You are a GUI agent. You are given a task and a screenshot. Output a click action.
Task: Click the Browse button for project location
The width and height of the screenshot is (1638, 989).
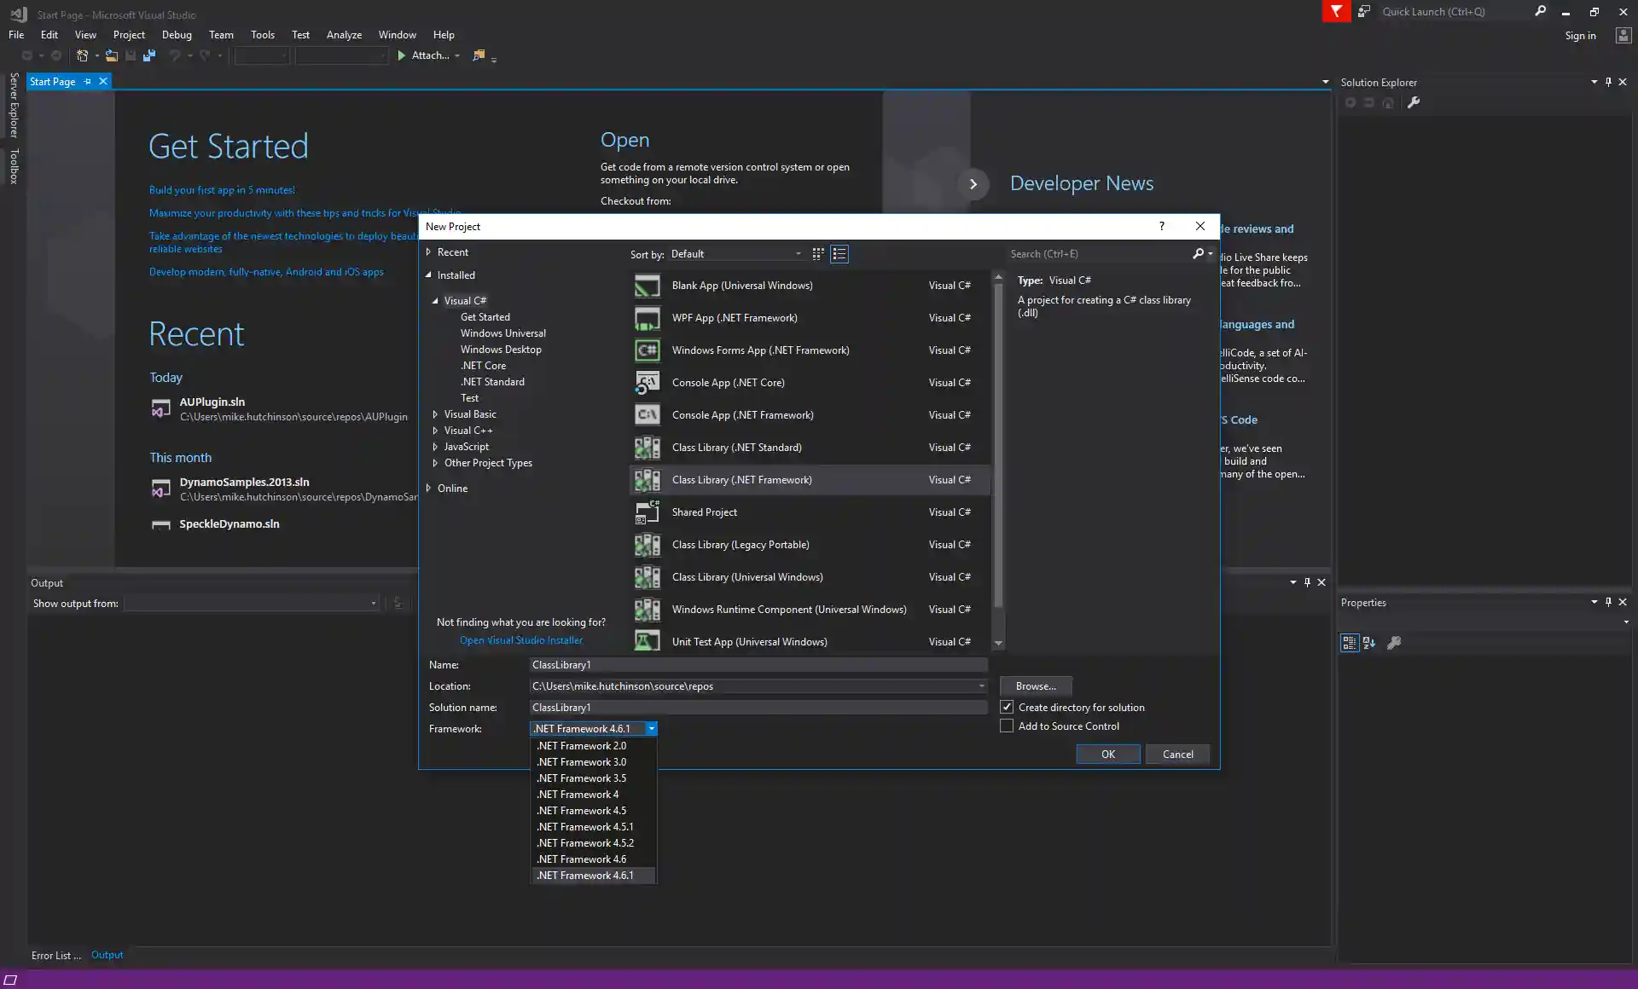[x=1035, y=686]
